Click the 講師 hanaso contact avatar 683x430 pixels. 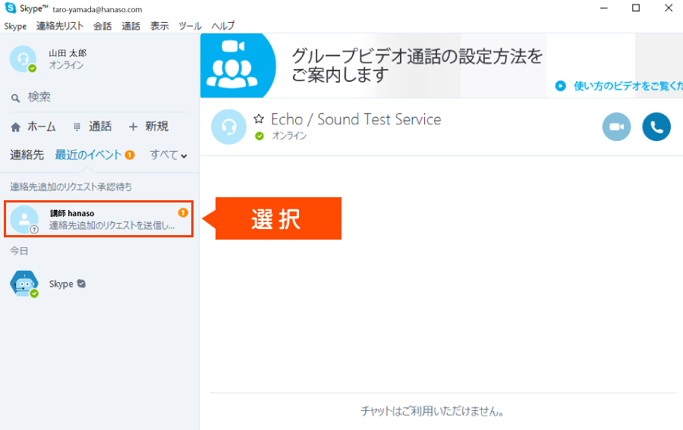pyautogui.click(x=24, y=219)
